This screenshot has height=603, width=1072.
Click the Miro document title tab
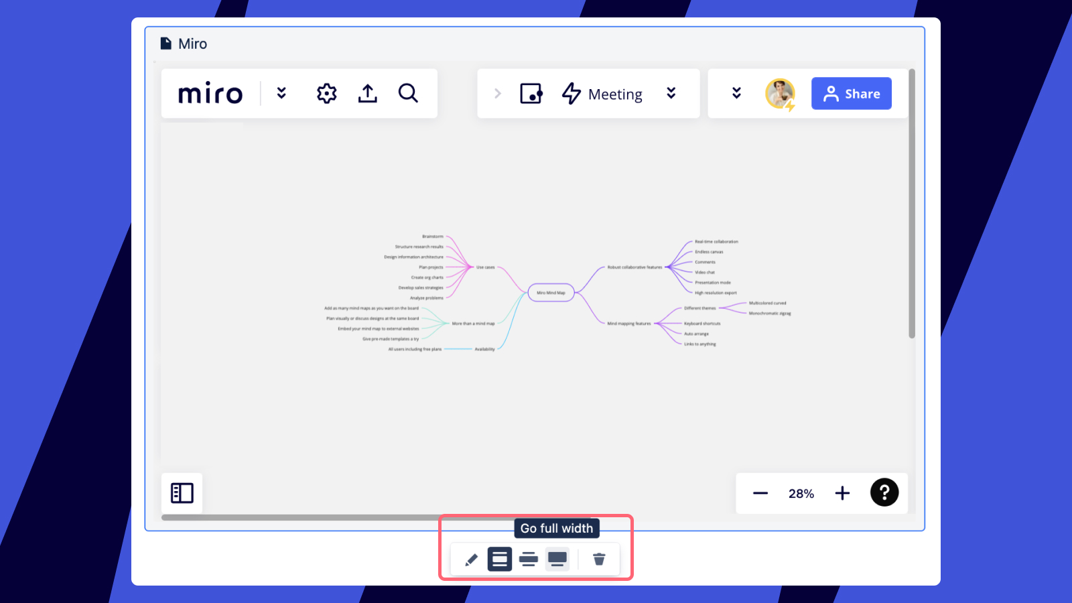pos(192,43)
